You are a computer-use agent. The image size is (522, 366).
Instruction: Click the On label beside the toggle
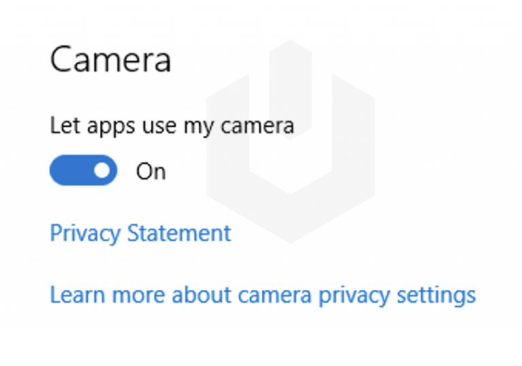pos(151,171)
